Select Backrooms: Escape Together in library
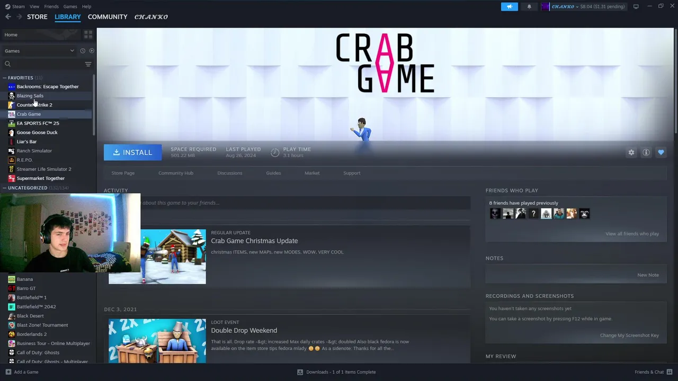Screen dimensions: 678x381 (48, 87)
